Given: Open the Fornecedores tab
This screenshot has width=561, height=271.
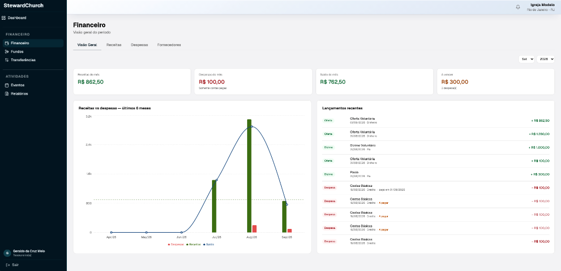Looking at the screenshot, I should pyautogui.click(x=169, y=45).
